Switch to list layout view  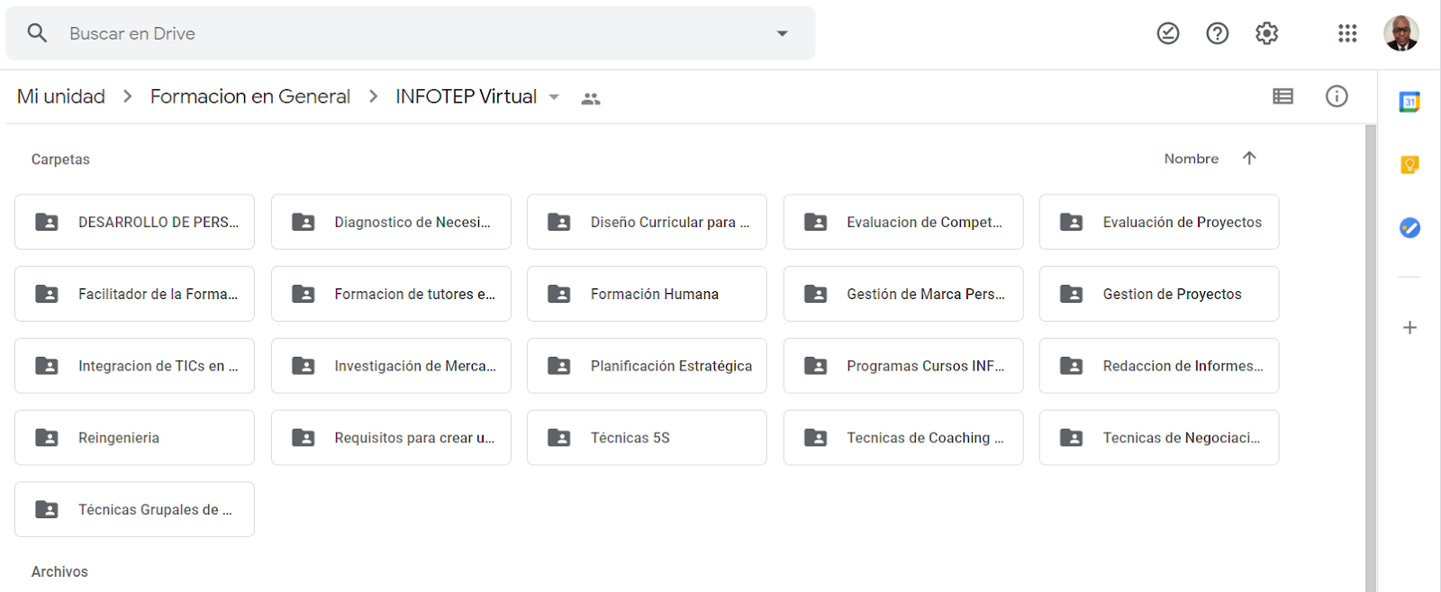(1283, 96)
